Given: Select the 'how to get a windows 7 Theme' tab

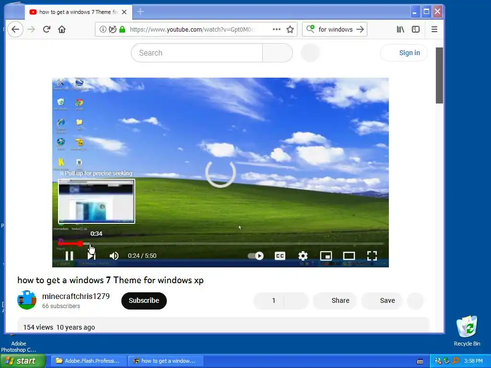Looking at the screenshot, I should pos(78,12).
